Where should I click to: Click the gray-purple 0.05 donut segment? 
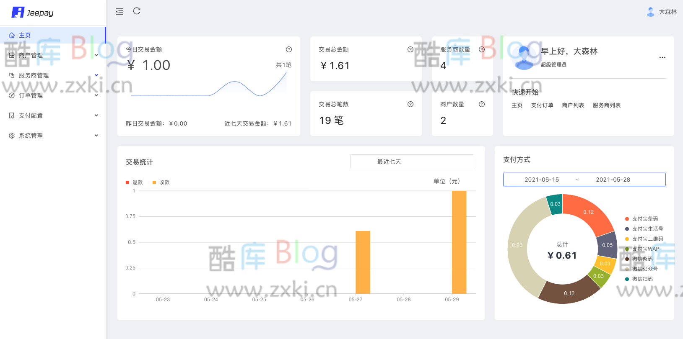coord(608,245)
